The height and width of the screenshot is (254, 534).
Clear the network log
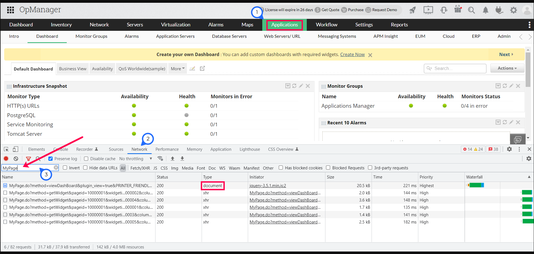[16, 159]
